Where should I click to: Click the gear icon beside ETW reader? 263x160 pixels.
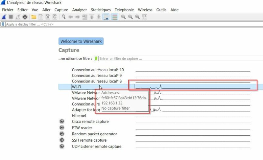point(62,127)
